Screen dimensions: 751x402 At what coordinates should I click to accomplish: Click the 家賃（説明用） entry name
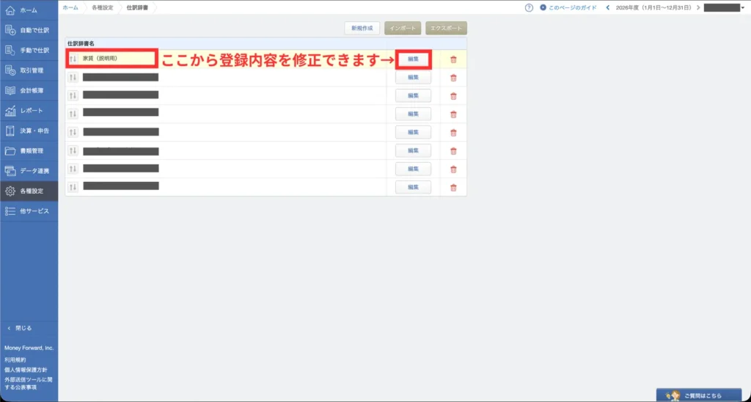click(100, 59)
